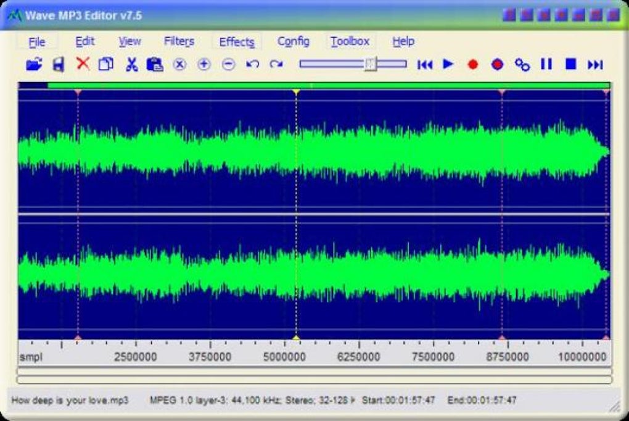Click the 8750000 sample ruler label
This screenshot has width=629, height=421.
tap(508, 357)
